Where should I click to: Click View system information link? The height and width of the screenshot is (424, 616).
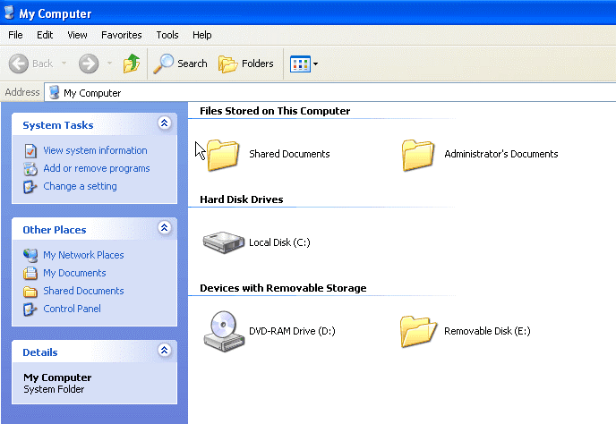click(95, 150)
